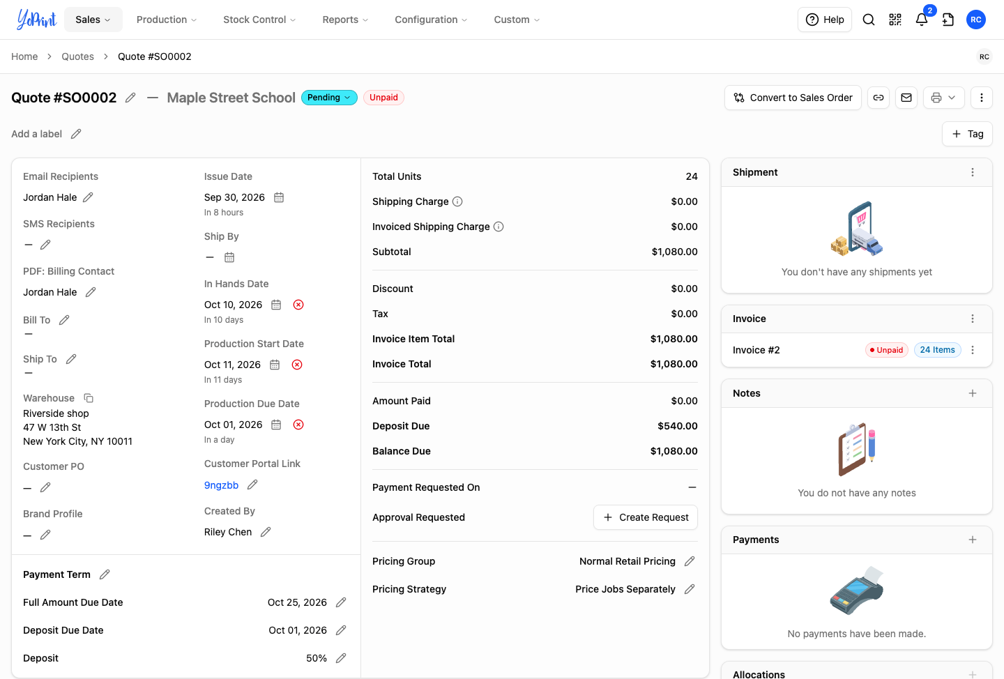1004x679 pixels.
Task: Clear the Production Due Date
Action: [x=298, y=425]
